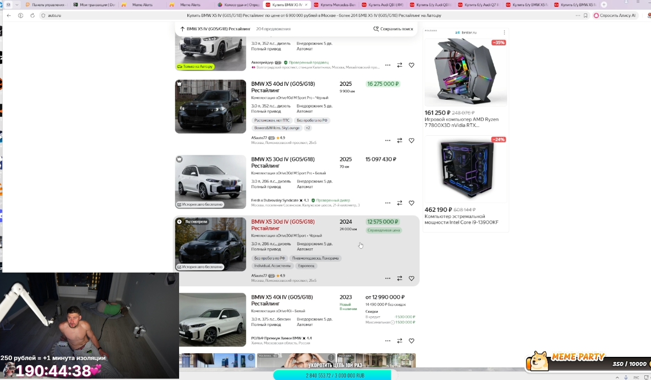Switch to the Мои транзакции browser tab

(x=94, y=5)
